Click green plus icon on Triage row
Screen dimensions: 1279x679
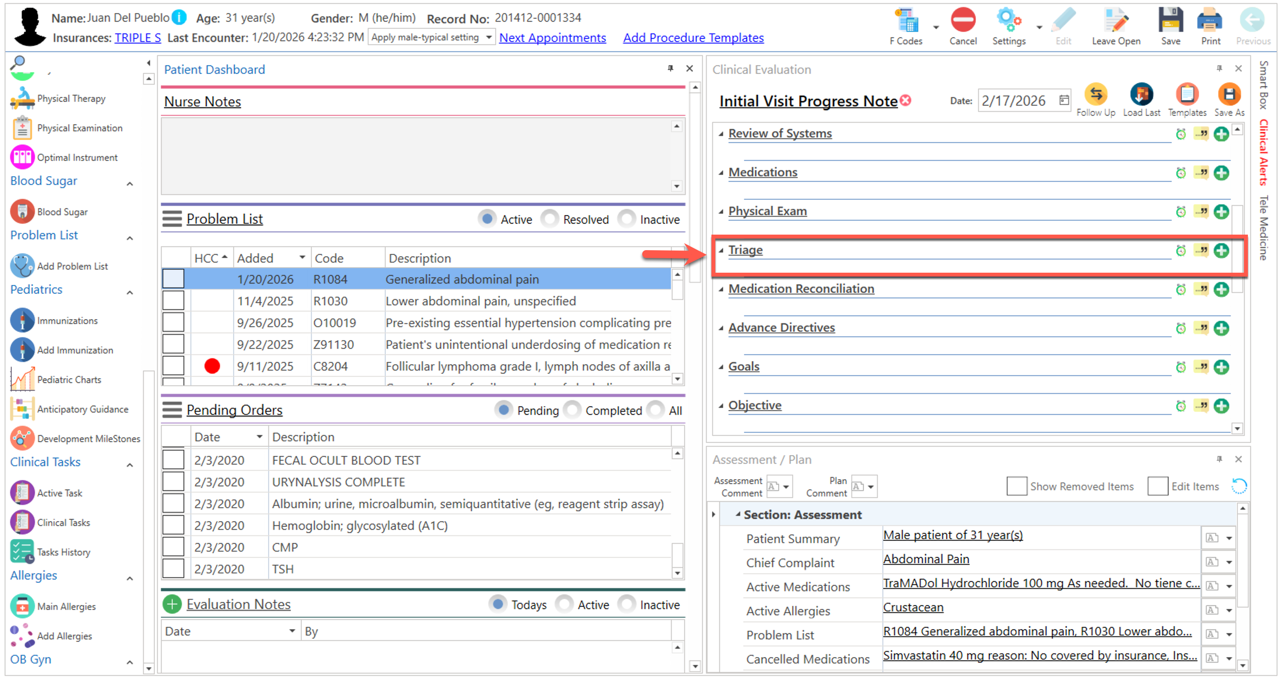[x=1221, y=251]
